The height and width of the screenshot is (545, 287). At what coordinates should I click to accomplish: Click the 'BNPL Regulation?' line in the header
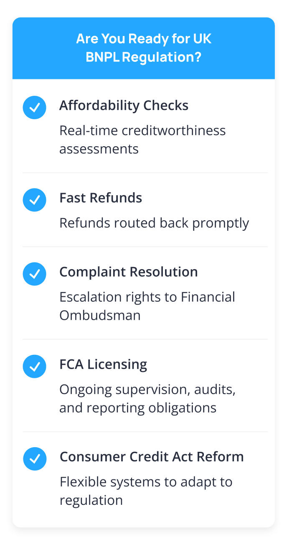coord(144,57)
